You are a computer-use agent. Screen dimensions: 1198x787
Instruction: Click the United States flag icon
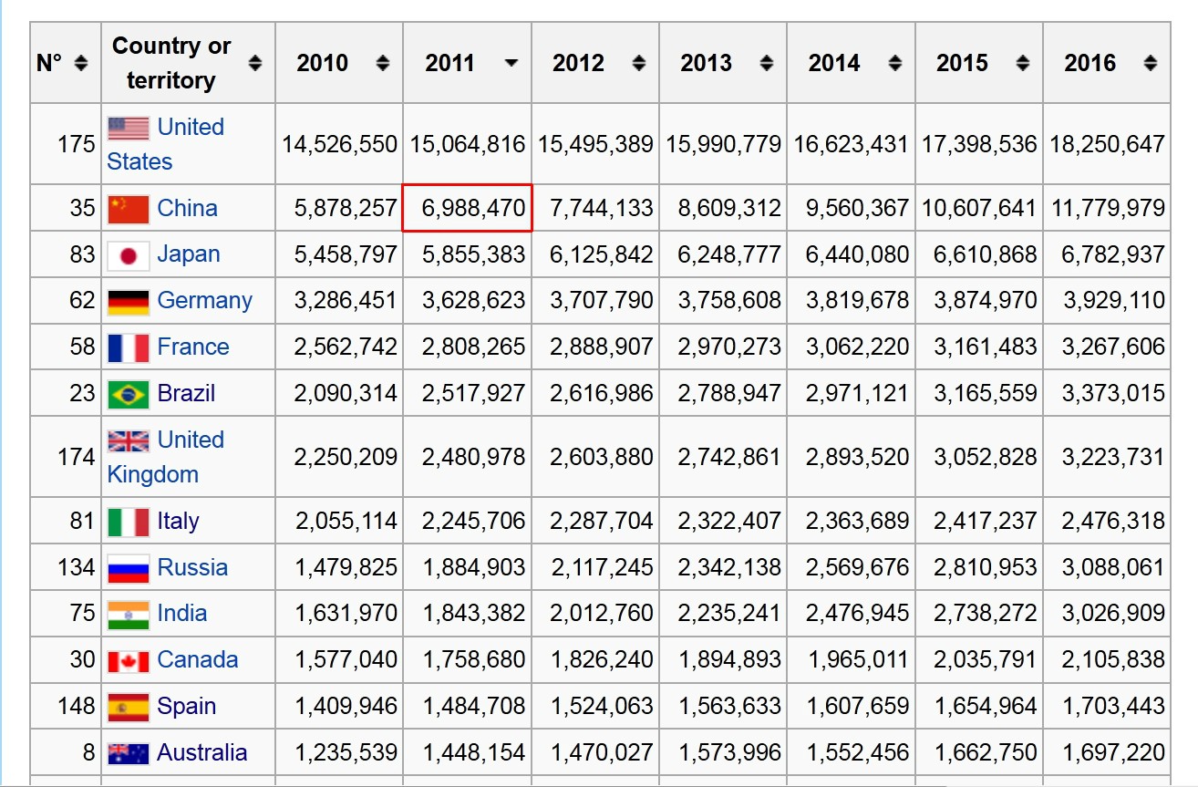coord(129,128)
